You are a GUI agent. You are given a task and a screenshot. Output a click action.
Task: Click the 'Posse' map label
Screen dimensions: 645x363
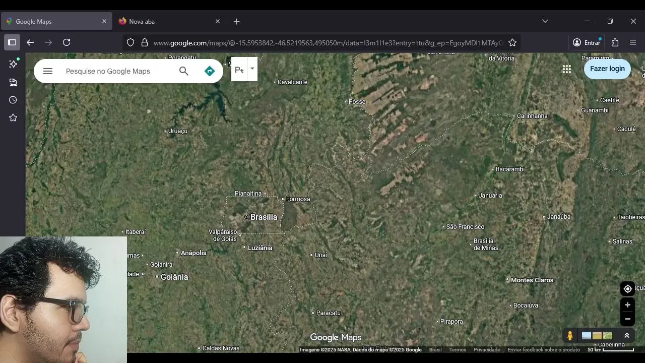tap(357, 101)
